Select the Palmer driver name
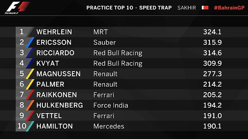This screenshot has height=139, width=248. pyautogui.click(x=50, y=85)
